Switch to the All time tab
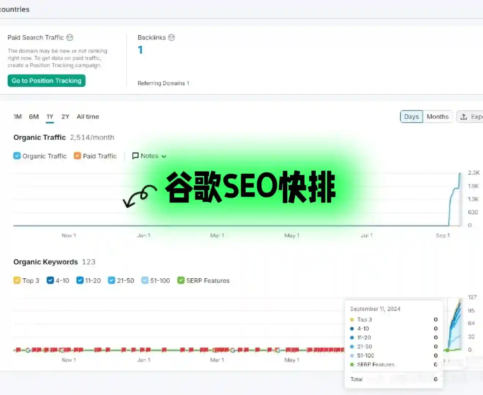483x395 pixels. pyautogui.click(x=88, y=116)
